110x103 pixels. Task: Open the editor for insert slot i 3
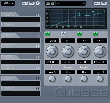coord(13,36)
